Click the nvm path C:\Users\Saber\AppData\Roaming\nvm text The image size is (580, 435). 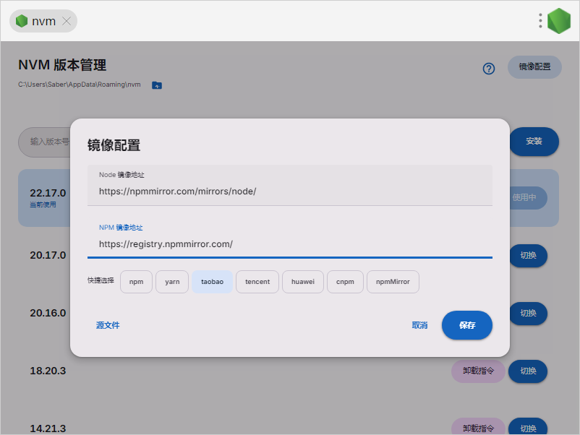tap(79, 85)
